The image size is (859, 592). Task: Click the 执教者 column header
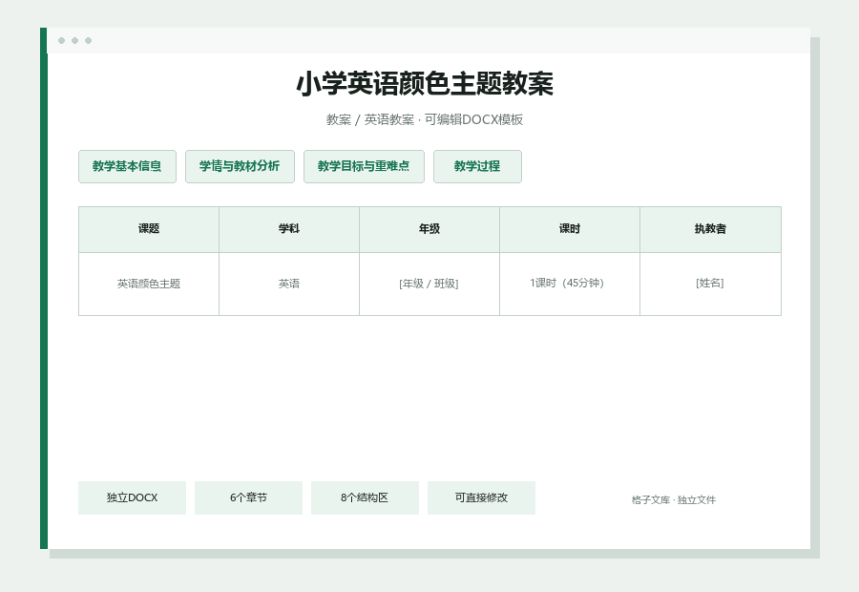point(710,230)
